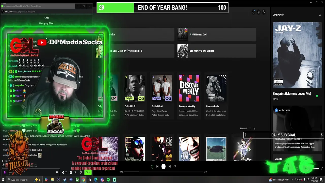The height and width of the screenshot is (183, 325).
Task: Pause the current song
Action: [164, 166]
